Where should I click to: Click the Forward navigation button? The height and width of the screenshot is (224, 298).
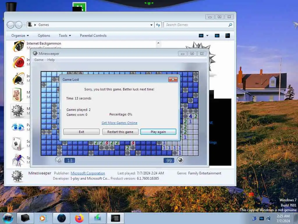19,25
